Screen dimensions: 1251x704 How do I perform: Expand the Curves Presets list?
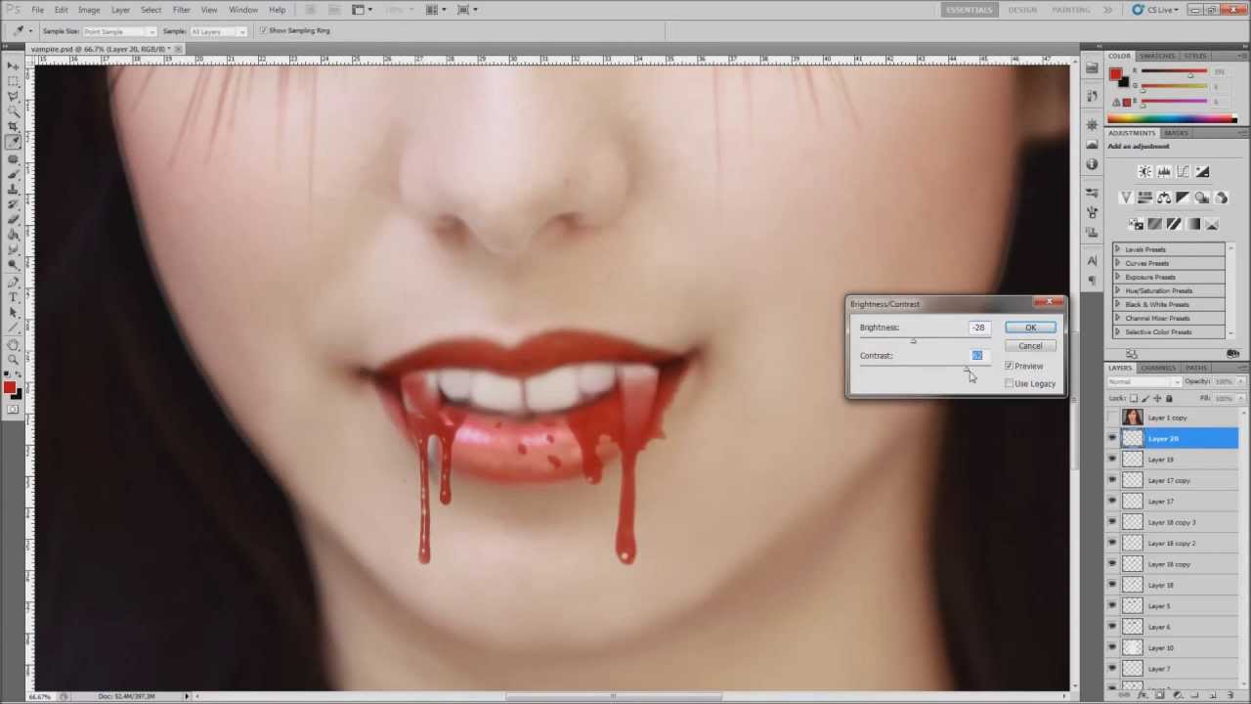[1117, 263]
